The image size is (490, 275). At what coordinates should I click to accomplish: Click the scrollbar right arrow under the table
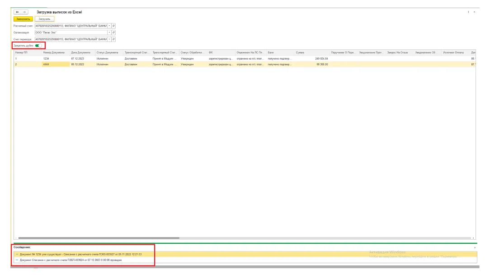[473, 238]
